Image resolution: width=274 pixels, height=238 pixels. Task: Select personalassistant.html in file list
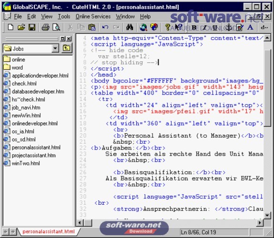tap(32, 148)
